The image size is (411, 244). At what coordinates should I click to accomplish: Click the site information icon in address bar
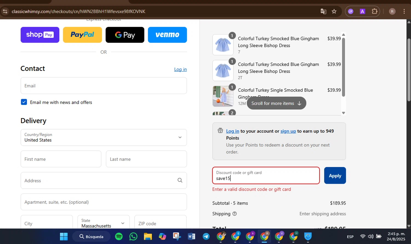[5, 11]
